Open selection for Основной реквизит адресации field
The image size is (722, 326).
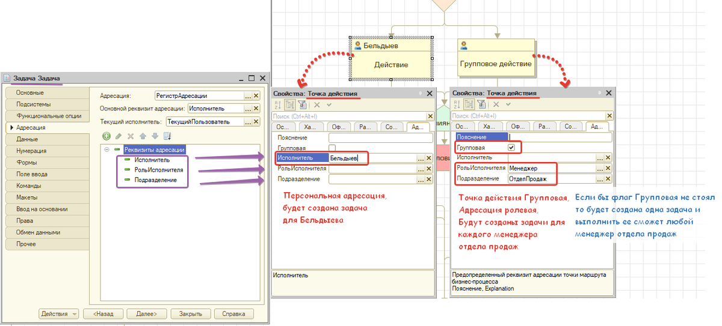(x=248, y=109)
